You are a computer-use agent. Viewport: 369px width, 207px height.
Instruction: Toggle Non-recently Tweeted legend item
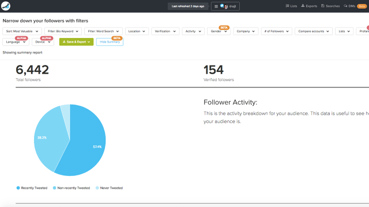[x=71, y=188]
